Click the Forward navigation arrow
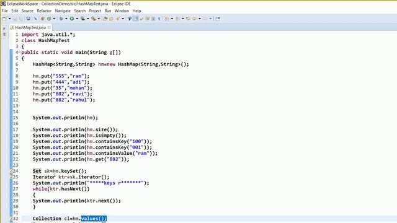 [x=205, y=19]
